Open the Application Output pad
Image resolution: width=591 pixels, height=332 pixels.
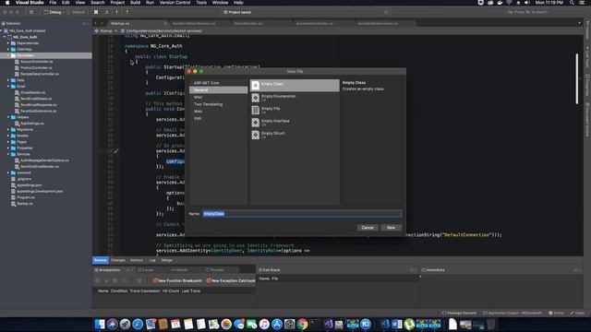[x=513, y=314]
